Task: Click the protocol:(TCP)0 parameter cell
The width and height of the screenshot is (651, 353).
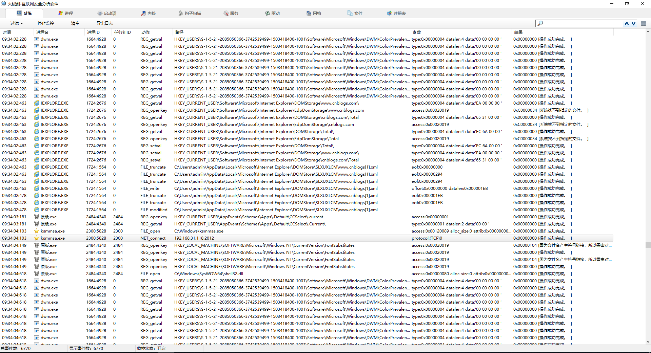Action: click(x=427, y=238)
